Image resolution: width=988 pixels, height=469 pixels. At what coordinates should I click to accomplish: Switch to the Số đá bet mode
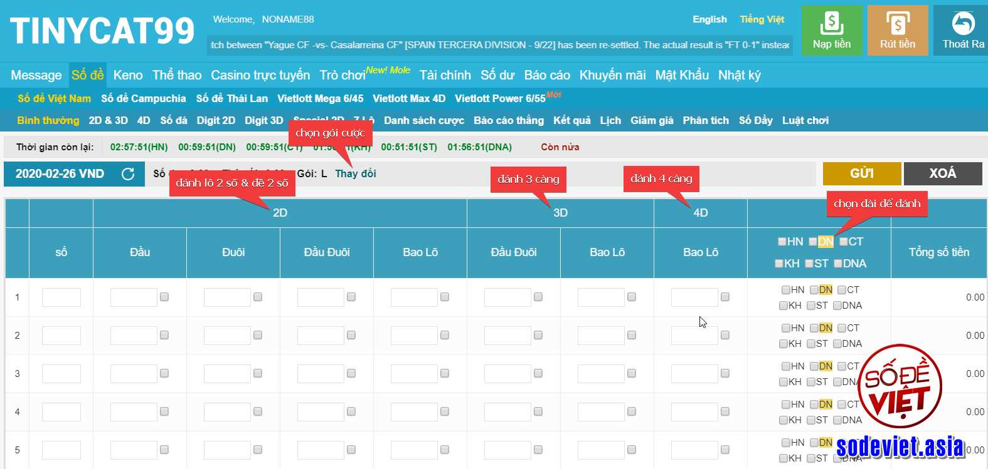click(174, 120)
